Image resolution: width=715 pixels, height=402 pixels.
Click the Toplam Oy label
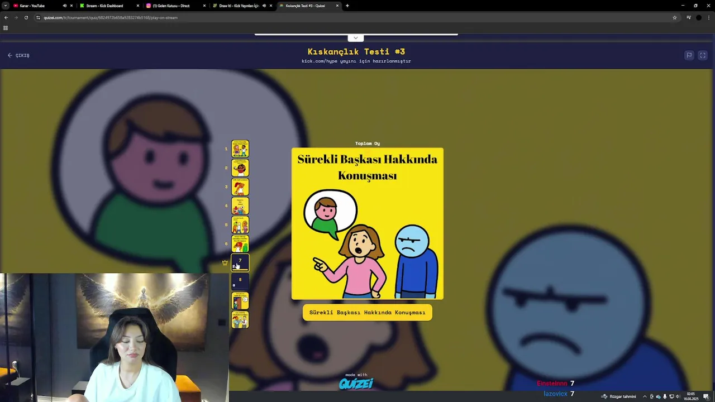coord(368,143)
